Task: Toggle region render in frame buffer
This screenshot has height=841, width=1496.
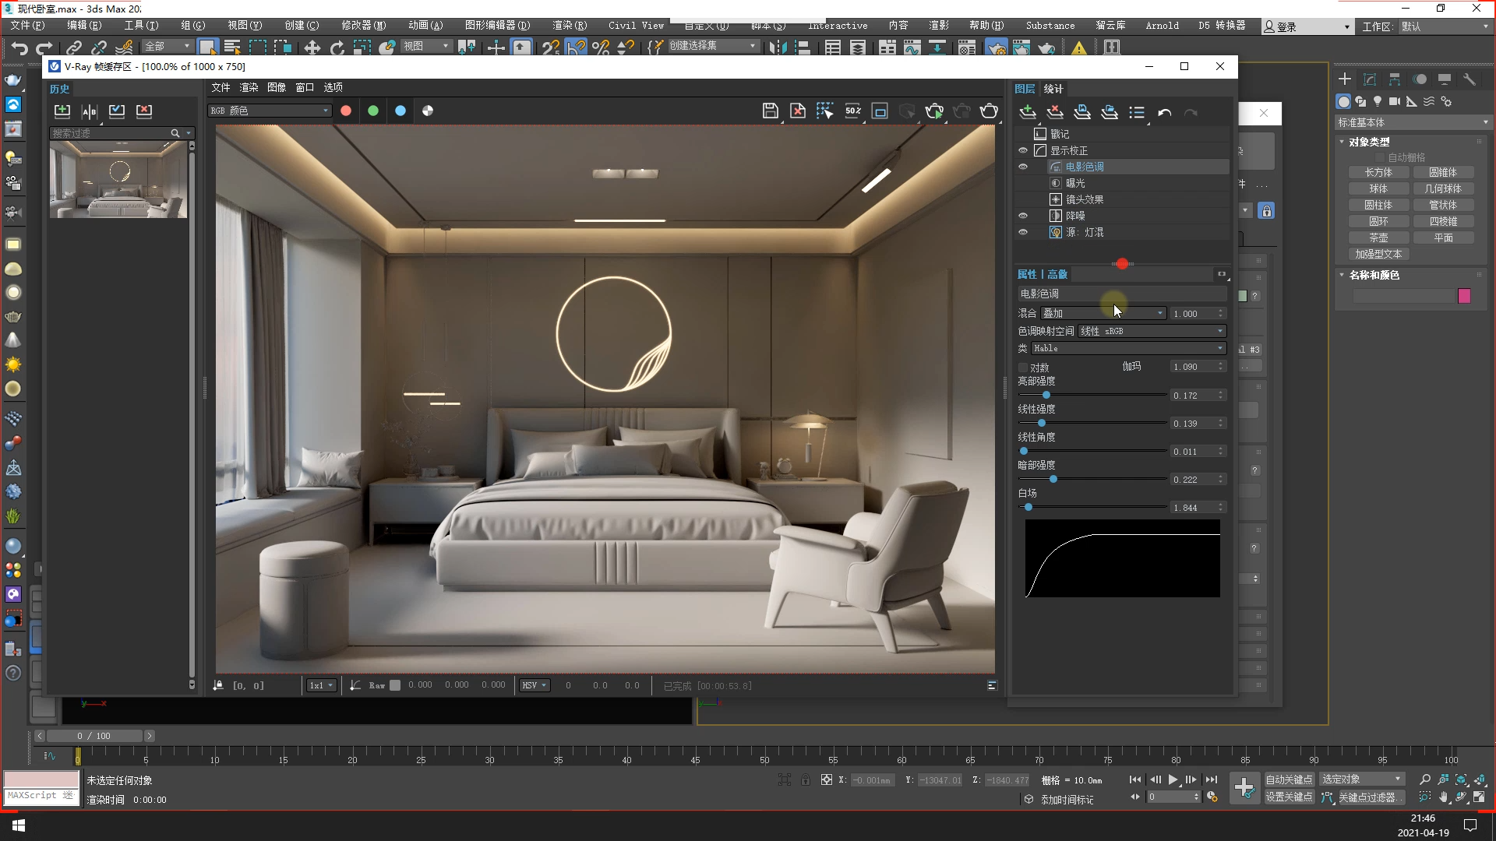Action: [880, 111]
